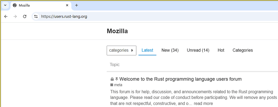Open the Hot topics tab
The width and height of the screenshot is (278, 107).
coord(221,50)
